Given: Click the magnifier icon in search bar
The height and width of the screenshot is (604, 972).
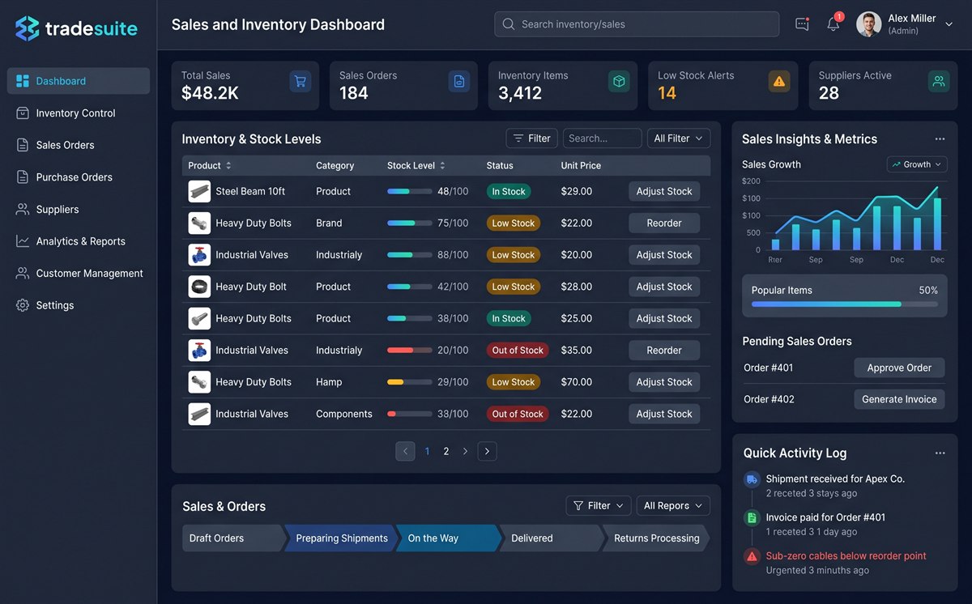Looking at the screenshot, I should tap(509, 24).
